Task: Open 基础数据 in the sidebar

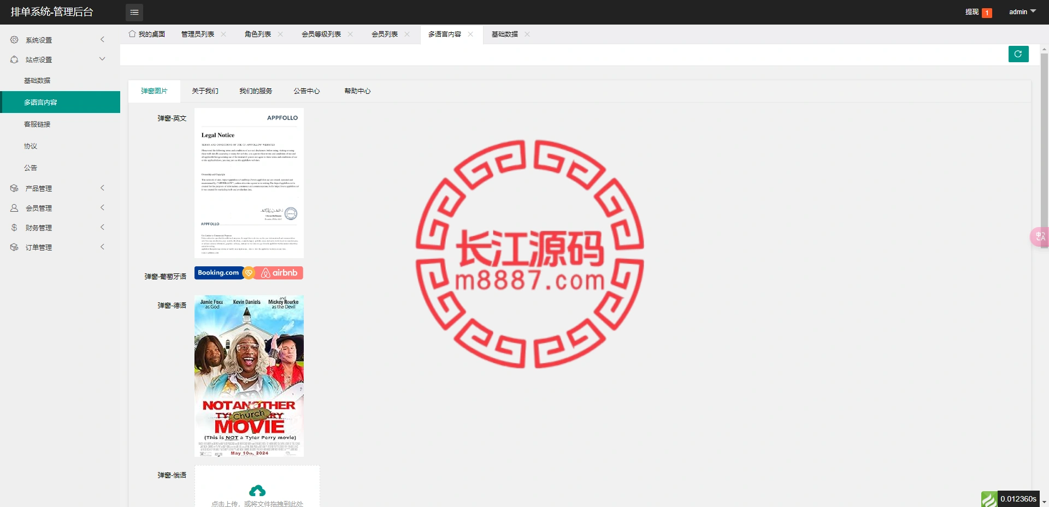Action: click(x=37, y=81)
